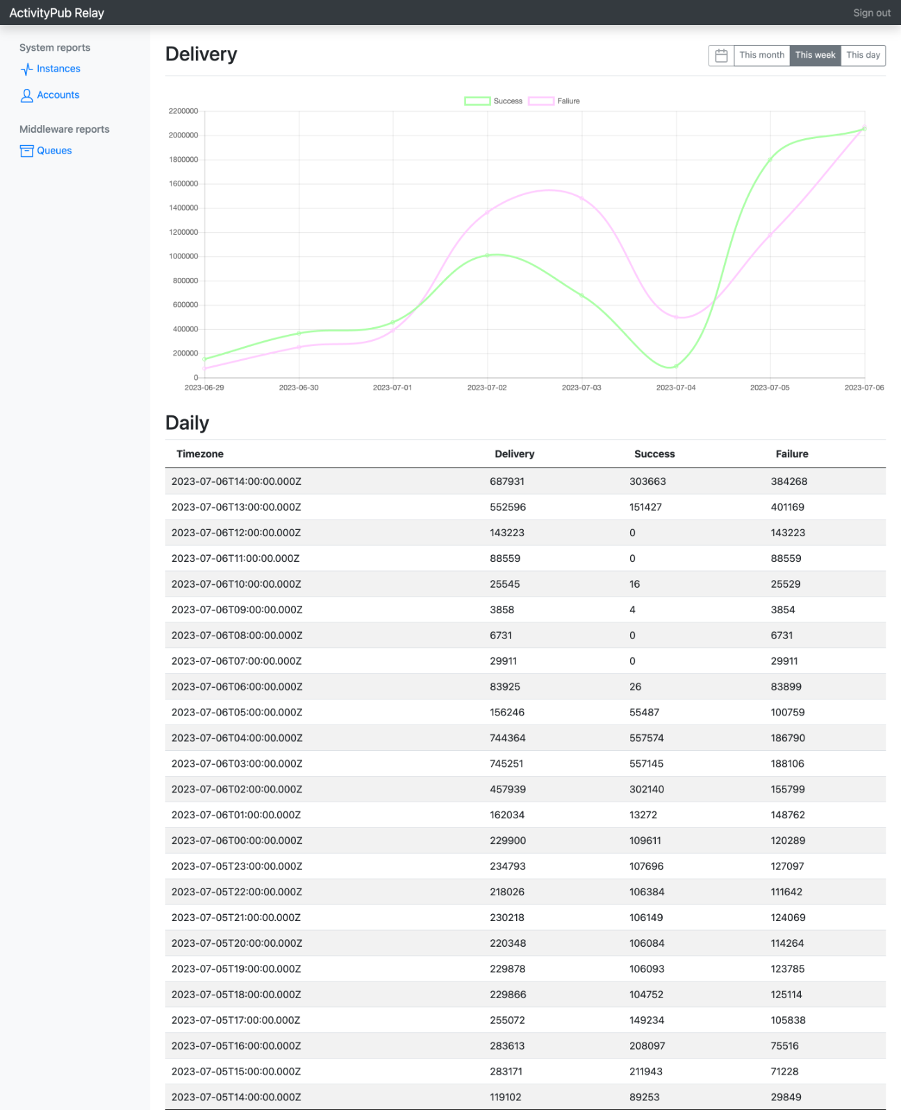Click the ActivityPub Relay brand title
The image size is (901, 1110).
[x=56, y=13]
